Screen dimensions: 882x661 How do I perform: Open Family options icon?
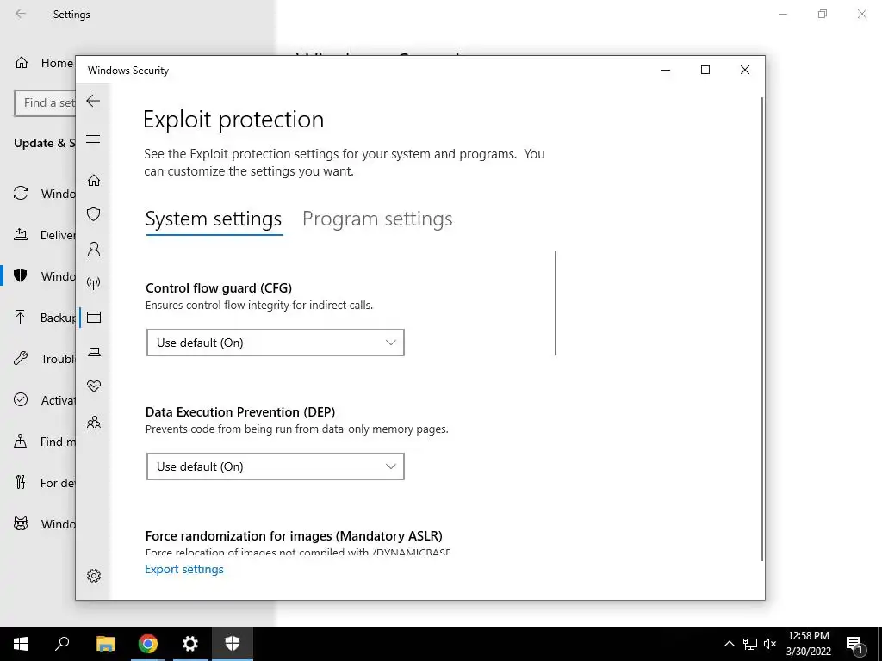pyautogui.click(x=94, y=422)
